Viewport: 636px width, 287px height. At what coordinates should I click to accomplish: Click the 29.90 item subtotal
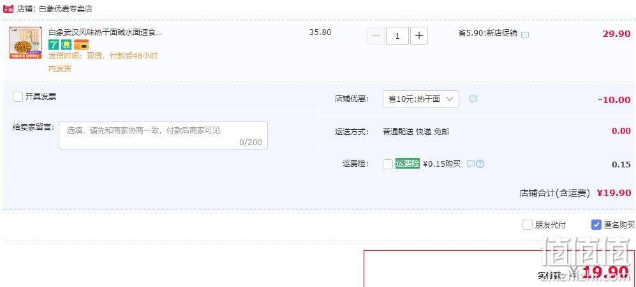pyautogui.click(x=616, y=34)
